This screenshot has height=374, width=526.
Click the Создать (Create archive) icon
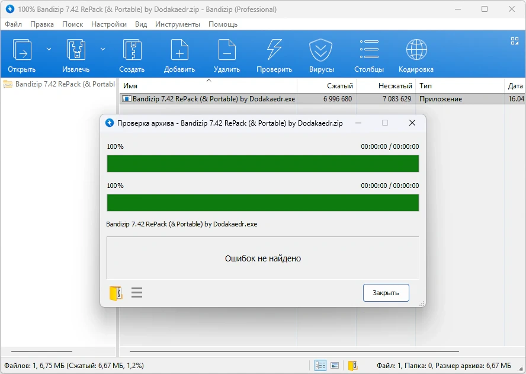click(132, 50)
